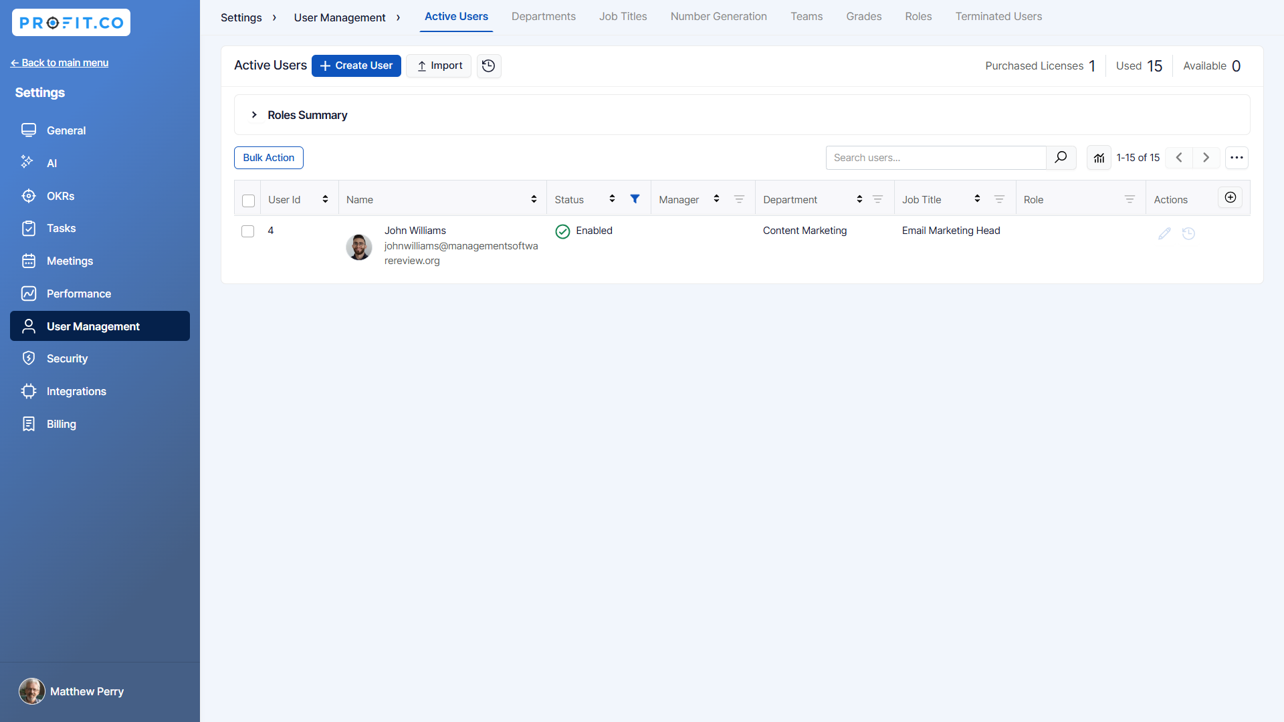Click the plus icon in the Actions column header

(1230, 197)
